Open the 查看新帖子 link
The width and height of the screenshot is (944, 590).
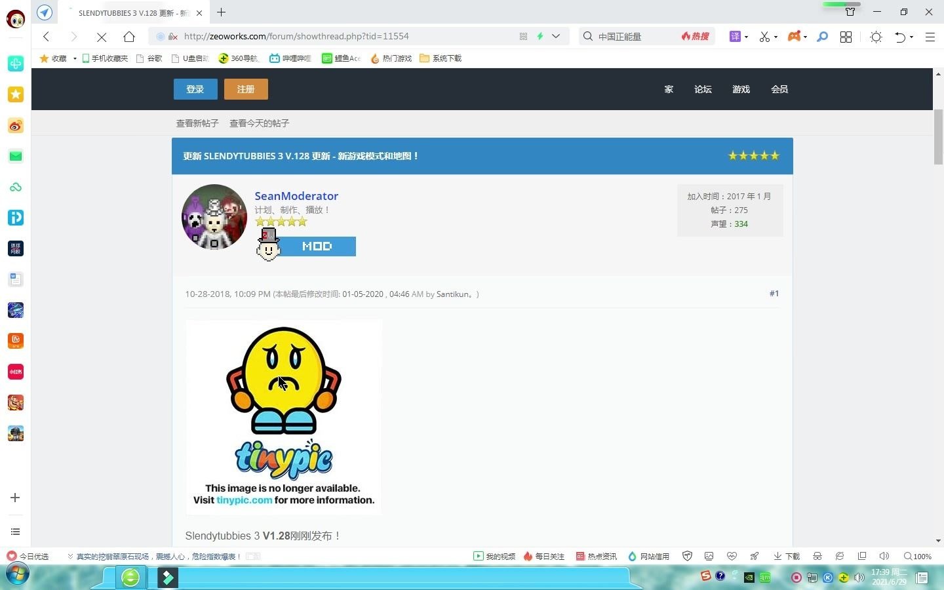point(197,123)
